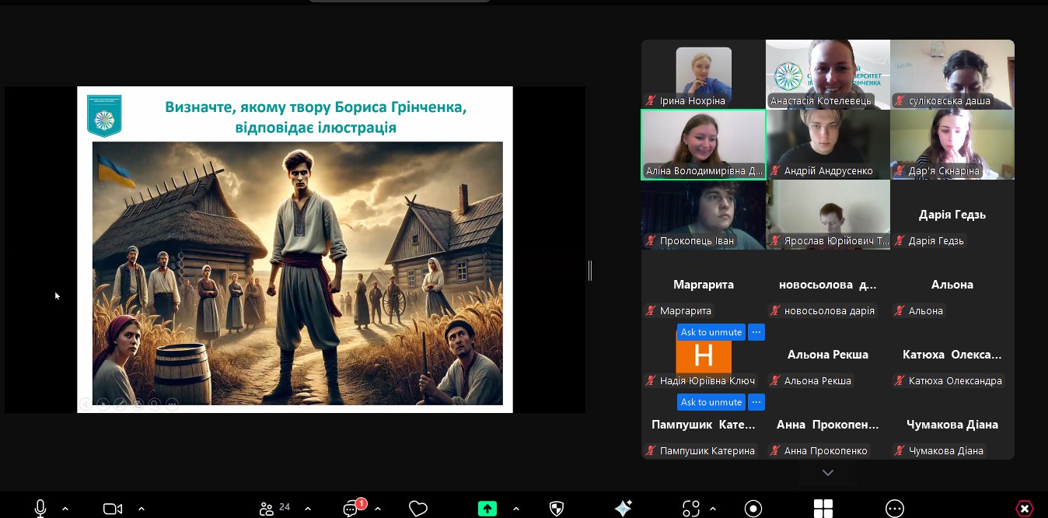Viewport: 1048px width, 518px height.
Task: Open the Host Tools shield icon
Action: [x=557, y=509]
